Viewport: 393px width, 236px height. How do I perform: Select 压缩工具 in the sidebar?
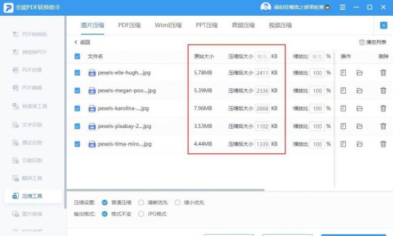point(33,196)
